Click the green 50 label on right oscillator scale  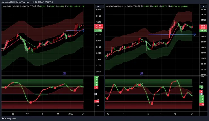tap(201, 87)
